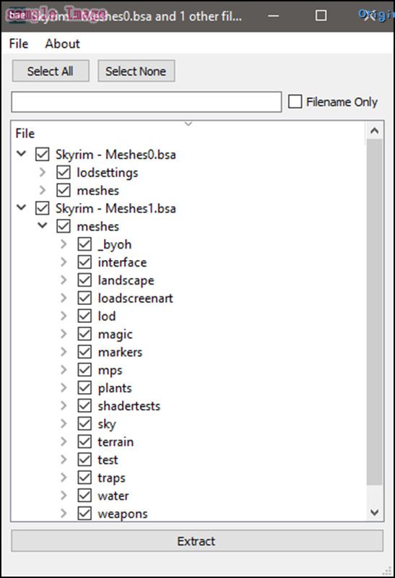This screenshot has width=395, height=578.
Task: Uncheck the Skyrim - Meshes0.bsa checkbox
Action: point(42,155)
